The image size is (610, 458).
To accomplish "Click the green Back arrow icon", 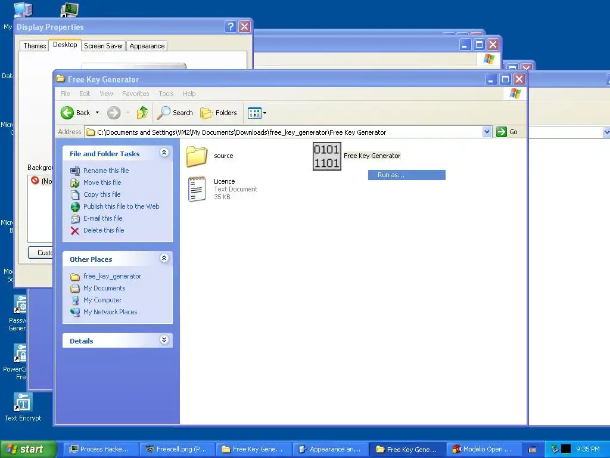I will coord(67,113).
